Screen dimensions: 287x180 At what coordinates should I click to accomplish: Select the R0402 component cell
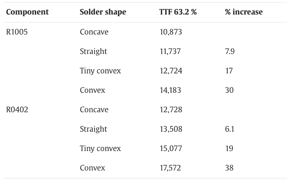click(x=17, y=110)
